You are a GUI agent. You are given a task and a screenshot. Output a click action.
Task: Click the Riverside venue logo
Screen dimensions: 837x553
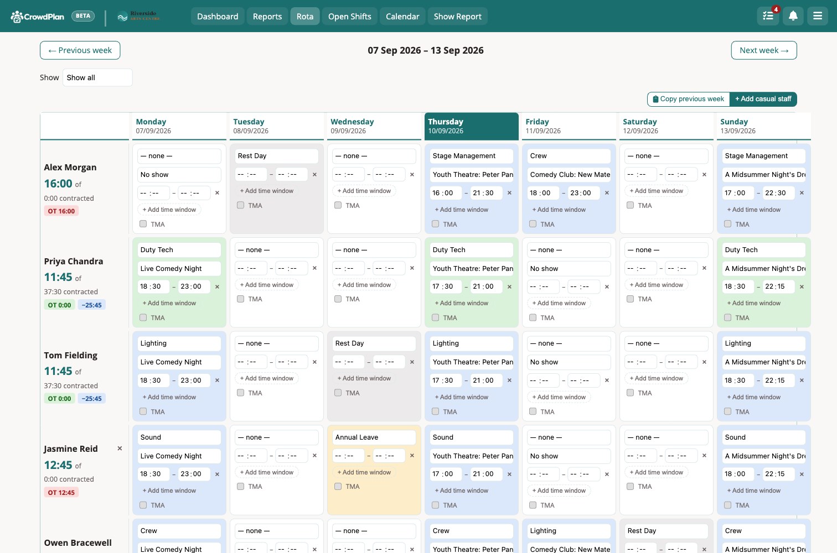click(x=138, y=16)
